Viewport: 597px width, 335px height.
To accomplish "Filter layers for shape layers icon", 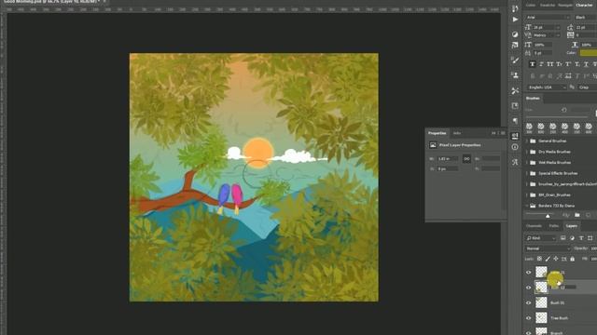I will pyautogui.click(x=590, y=238).
